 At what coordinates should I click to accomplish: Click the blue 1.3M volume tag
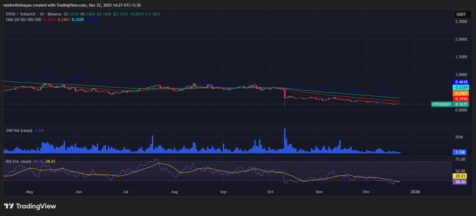(460, 152)
